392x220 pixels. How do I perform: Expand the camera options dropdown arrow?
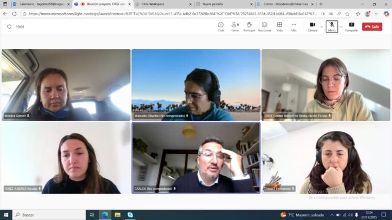[x=322, y=26]
